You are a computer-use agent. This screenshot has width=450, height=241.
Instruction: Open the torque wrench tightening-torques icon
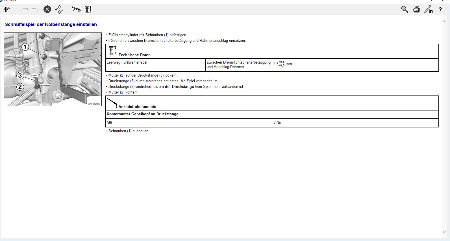point(76,10)
